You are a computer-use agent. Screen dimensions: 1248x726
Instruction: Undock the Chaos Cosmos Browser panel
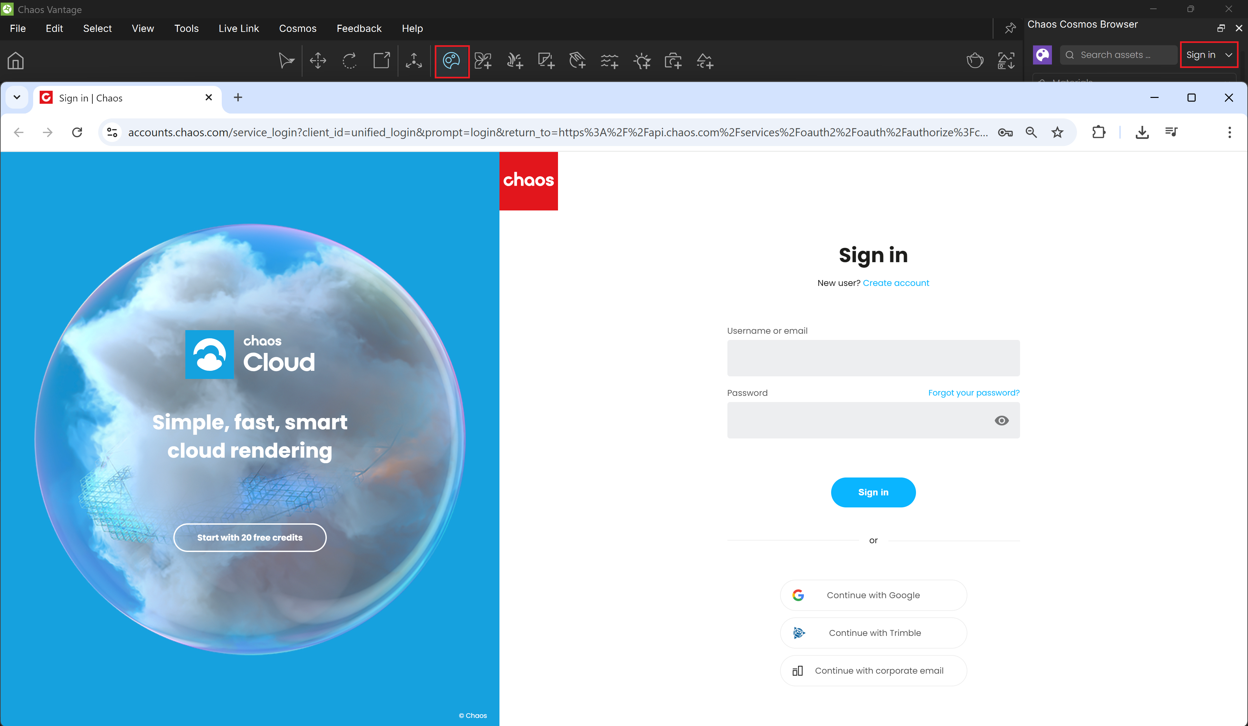1221,28
